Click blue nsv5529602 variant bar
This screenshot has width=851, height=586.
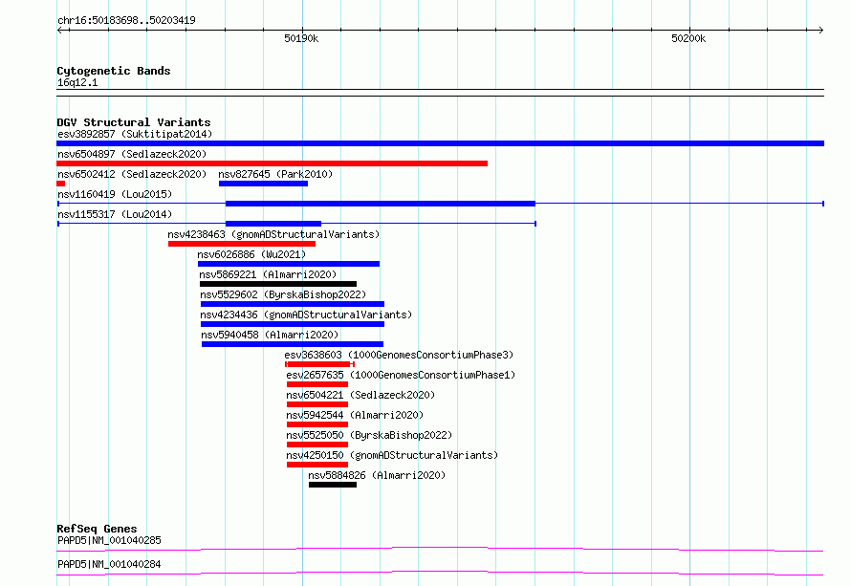coord(293,304)
